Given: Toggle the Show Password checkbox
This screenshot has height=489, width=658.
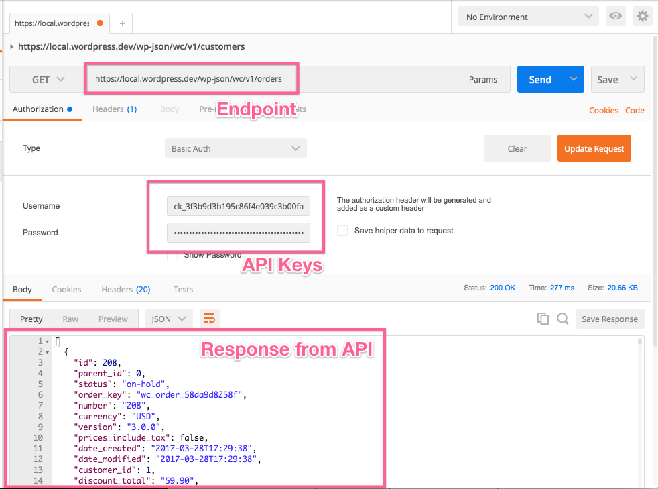Looking at the screenshot, I should pos(172,255).
